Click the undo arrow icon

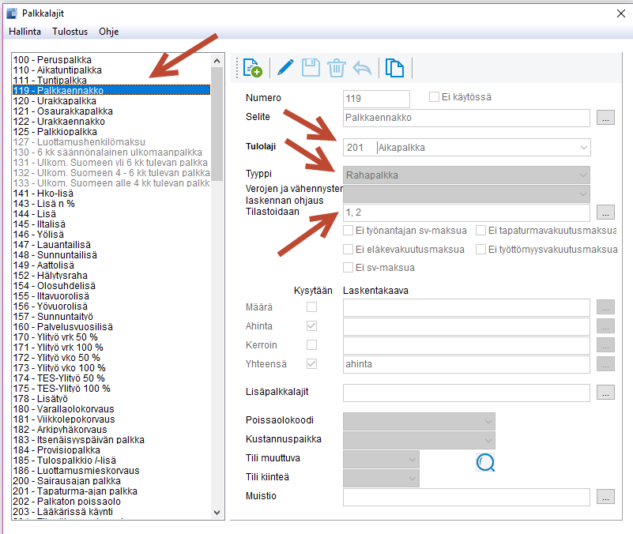point(362,68)
